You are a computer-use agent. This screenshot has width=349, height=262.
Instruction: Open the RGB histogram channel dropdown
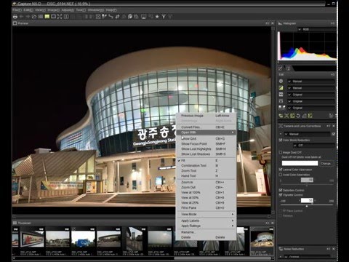316,29
